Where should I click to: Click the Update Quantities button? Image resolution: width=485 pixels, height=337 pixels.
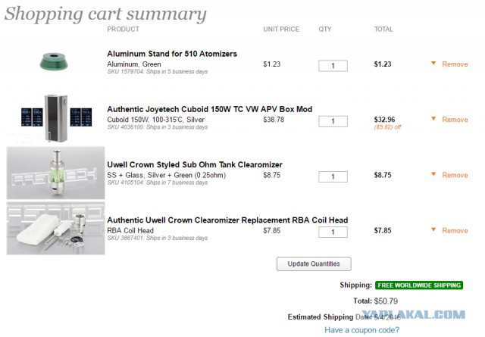click(x=314, y=264)
